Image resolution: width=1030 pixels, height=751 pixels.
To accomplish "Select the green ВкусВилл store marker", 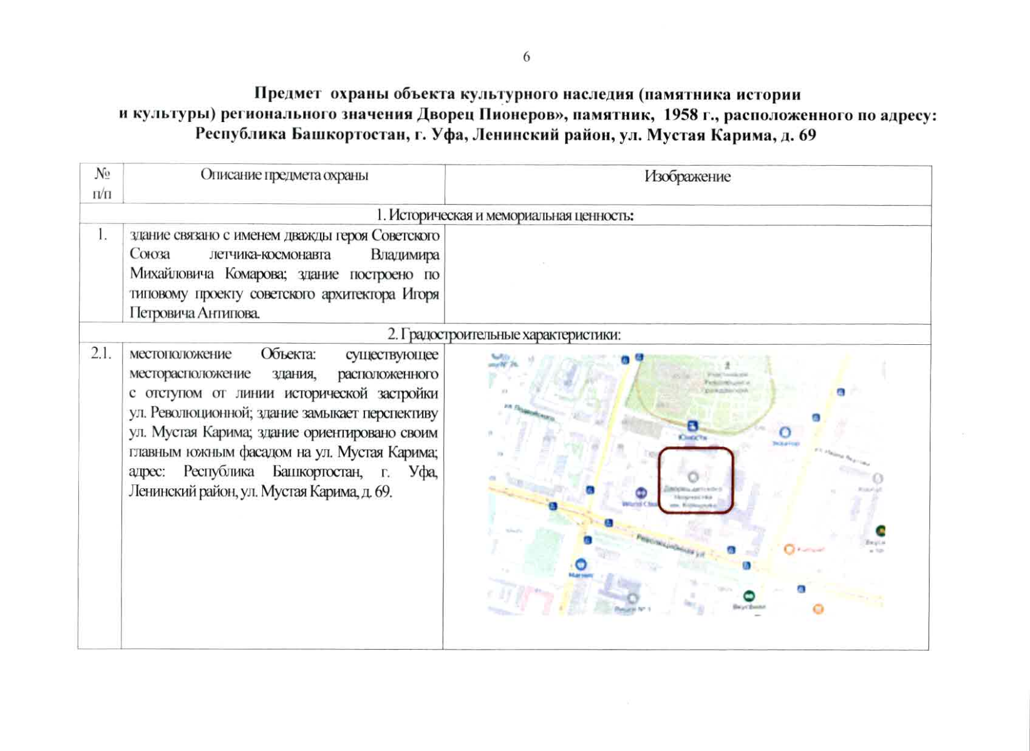I will [748, 596].
